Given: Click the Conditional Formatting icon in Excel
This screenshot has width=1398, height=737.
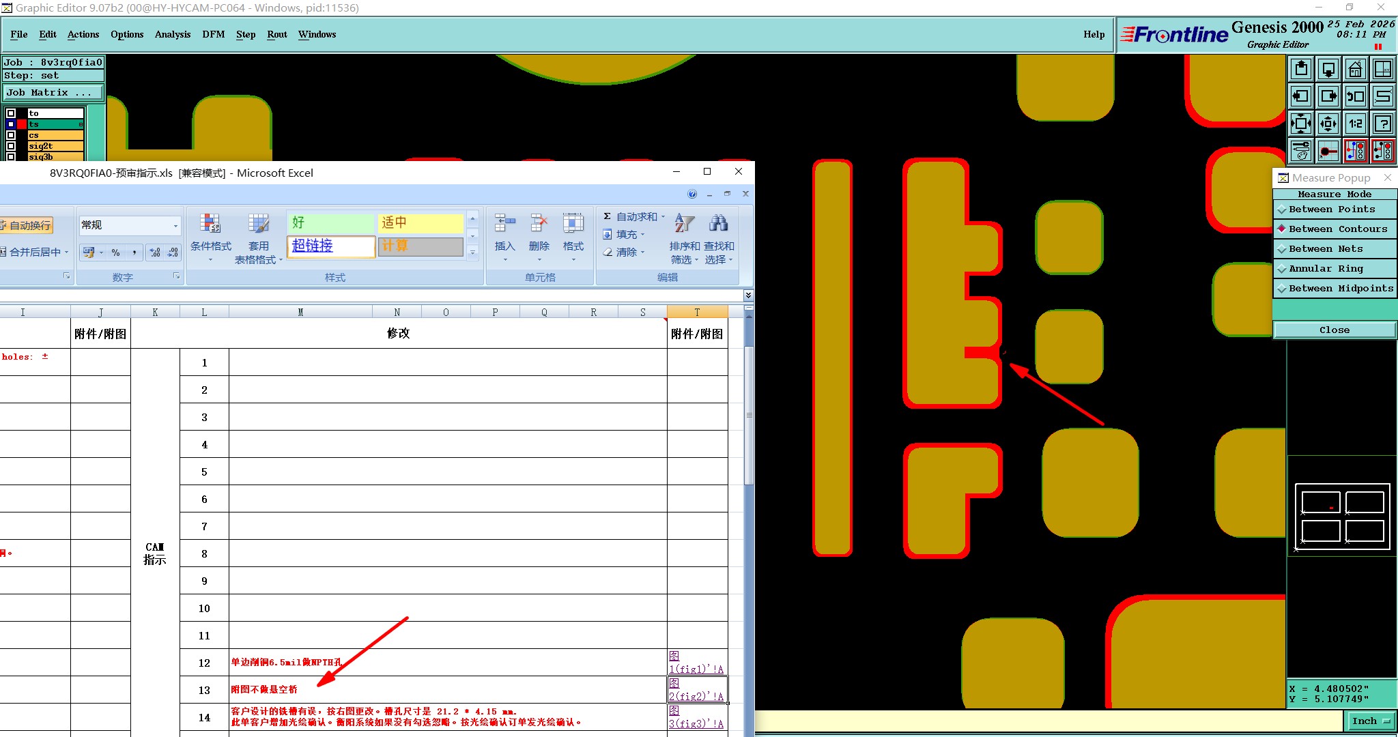Looking at the screenshot, I should [210, 224].
